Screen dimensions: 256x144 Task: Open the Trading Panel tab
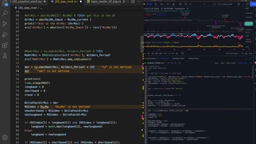(x=193, y=58)
